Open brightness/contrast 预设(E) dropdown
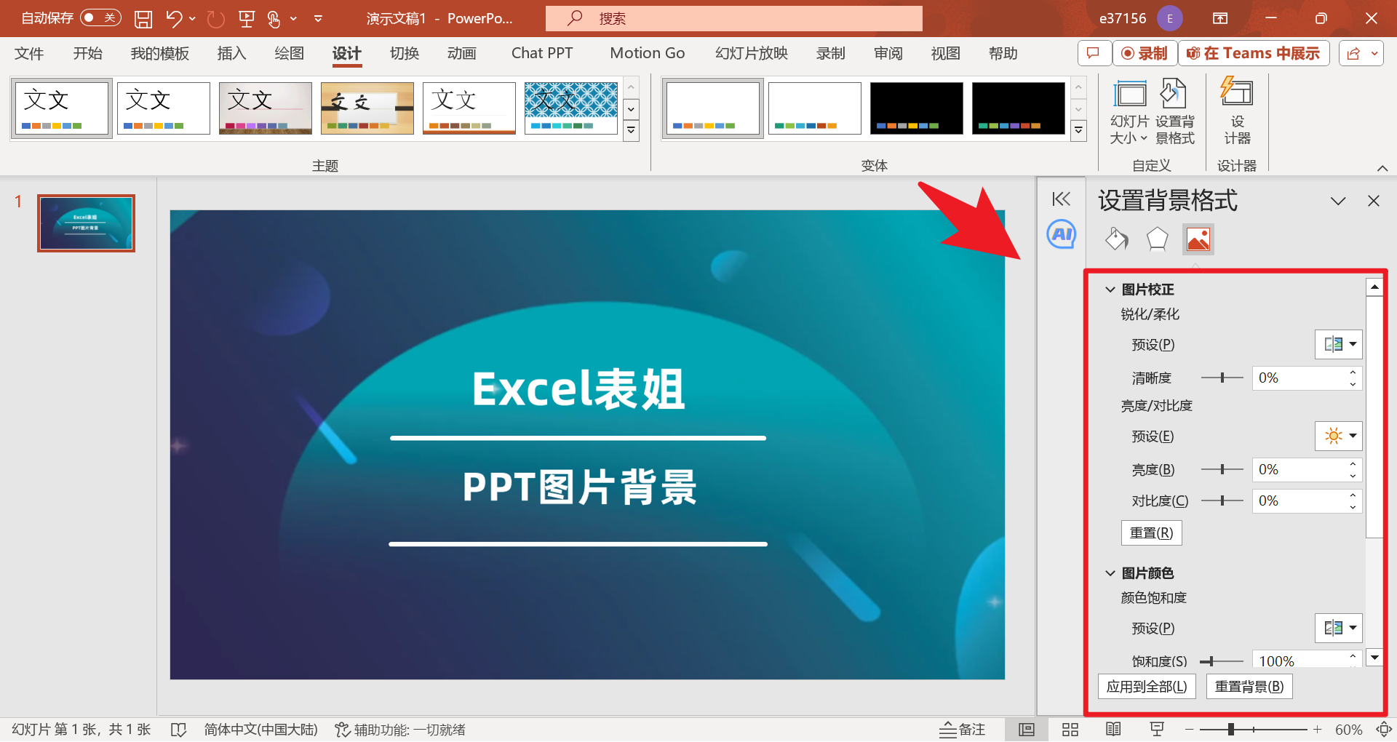Image resolution: width=1397 pixels, height=742 pixels. tap(1338, 436)
